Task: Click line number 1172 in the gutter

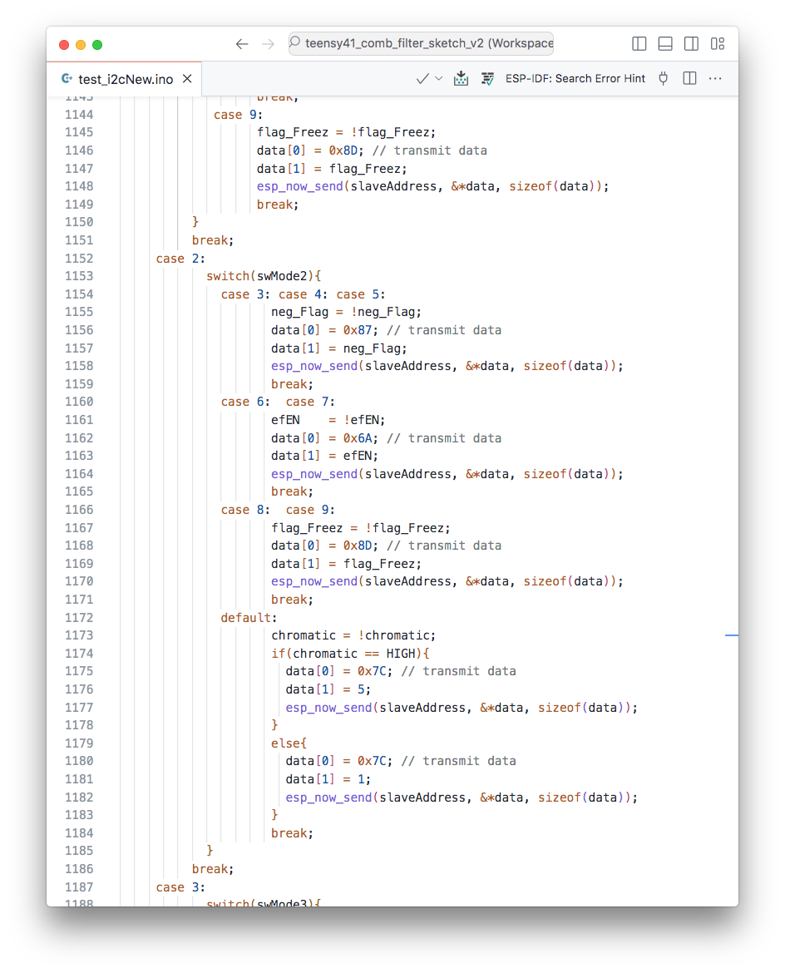Action: coord(79,617)
